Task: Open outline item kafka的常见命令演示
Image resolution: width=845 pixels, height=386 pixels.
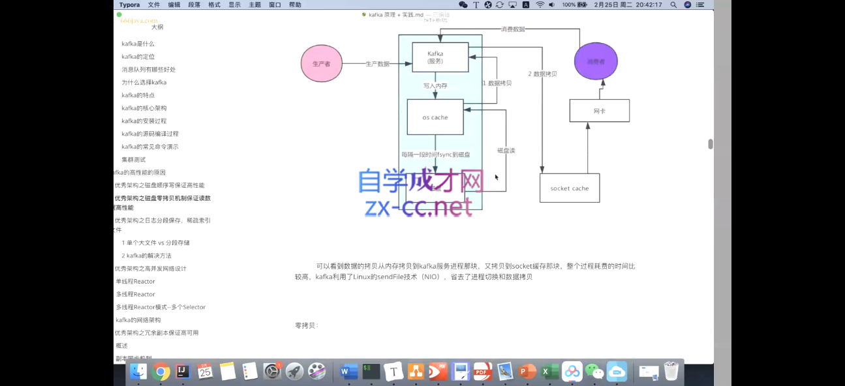Action: coord(149,147)
